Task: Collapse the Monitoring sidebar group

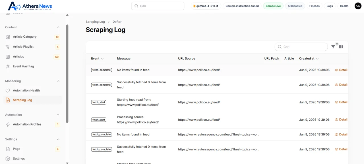Action: (58, 81)
